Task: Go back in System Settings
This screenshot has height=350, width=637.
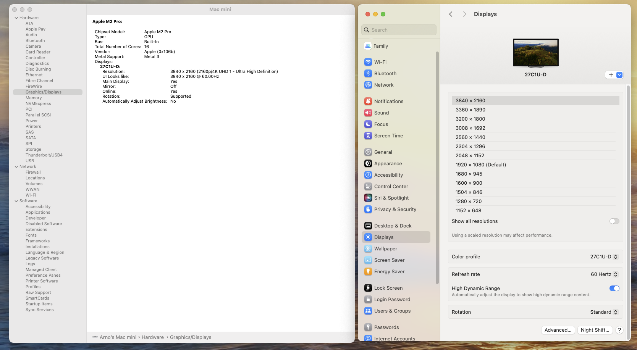Action: pos(451,14)
